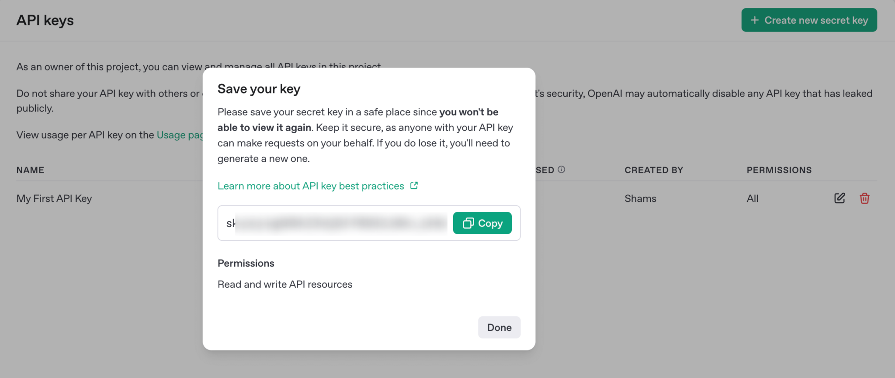
Task: Click the PERMISSIONS column header
Action: [779, 170]
